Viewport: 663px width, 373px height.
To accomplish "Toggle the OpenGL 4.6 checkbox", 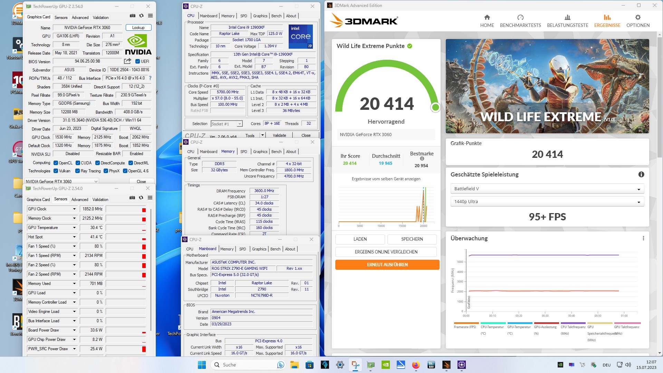I will (x=125, y=171).
